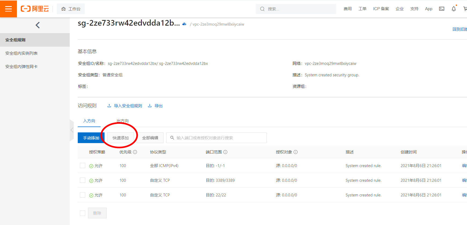Click 导入安全组规则 link

pyautogui.click(x=125, y=106)
